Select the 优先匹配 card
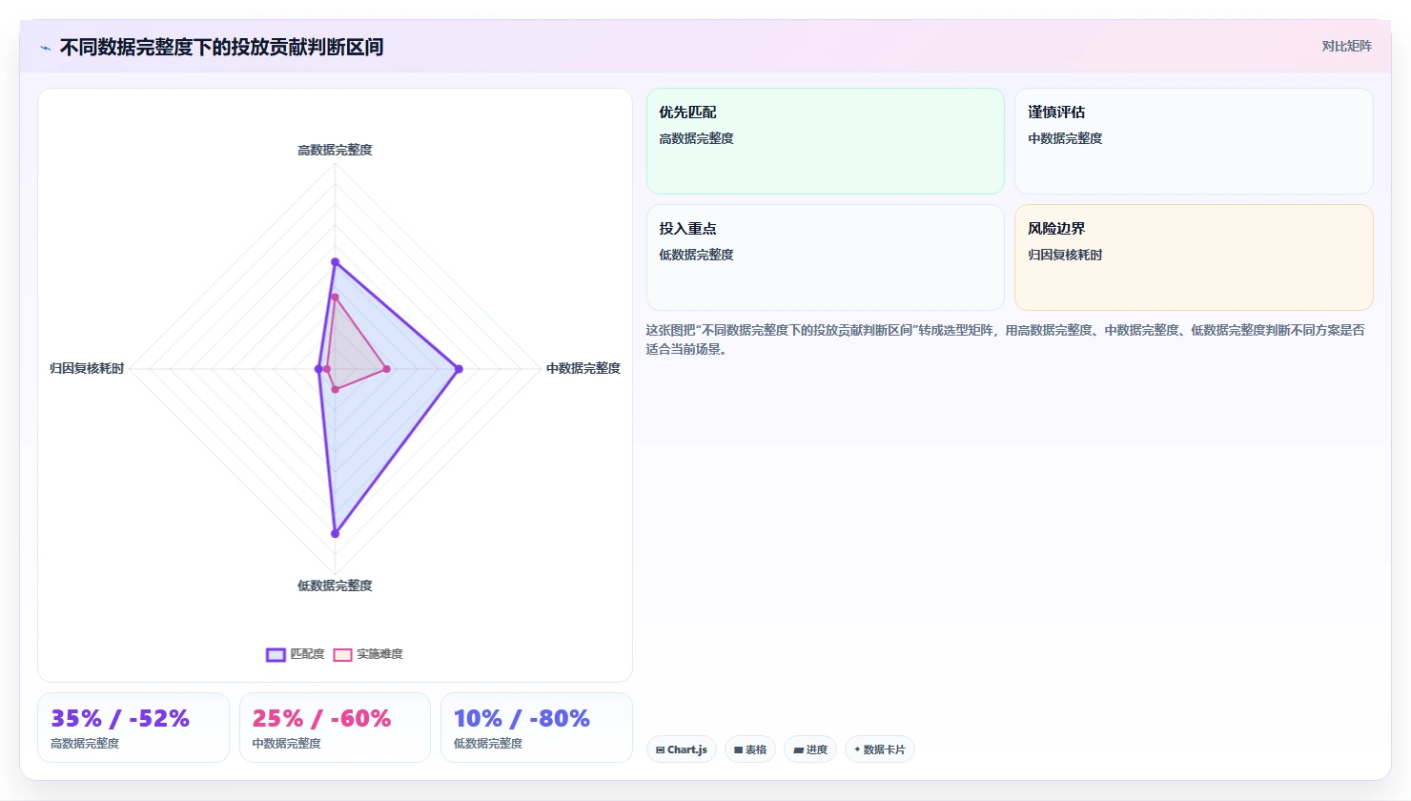 [826, 141]
